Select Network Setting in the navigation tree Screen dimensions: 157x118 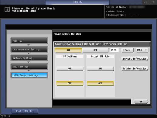[x=29, y=58]
